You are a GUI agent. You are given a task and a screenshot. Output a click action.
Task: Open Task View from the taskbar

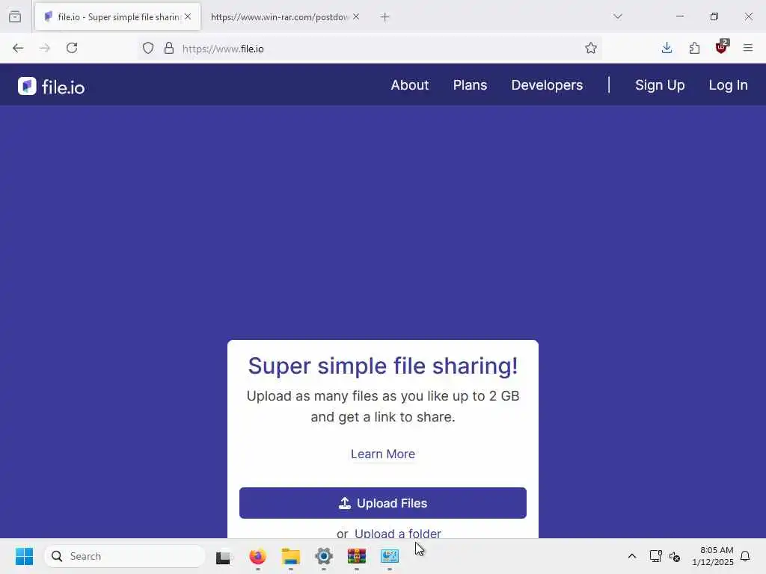point(223,556)
